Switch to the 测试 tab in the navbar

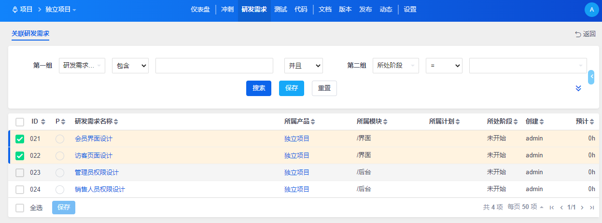click(x=280, y=10)
